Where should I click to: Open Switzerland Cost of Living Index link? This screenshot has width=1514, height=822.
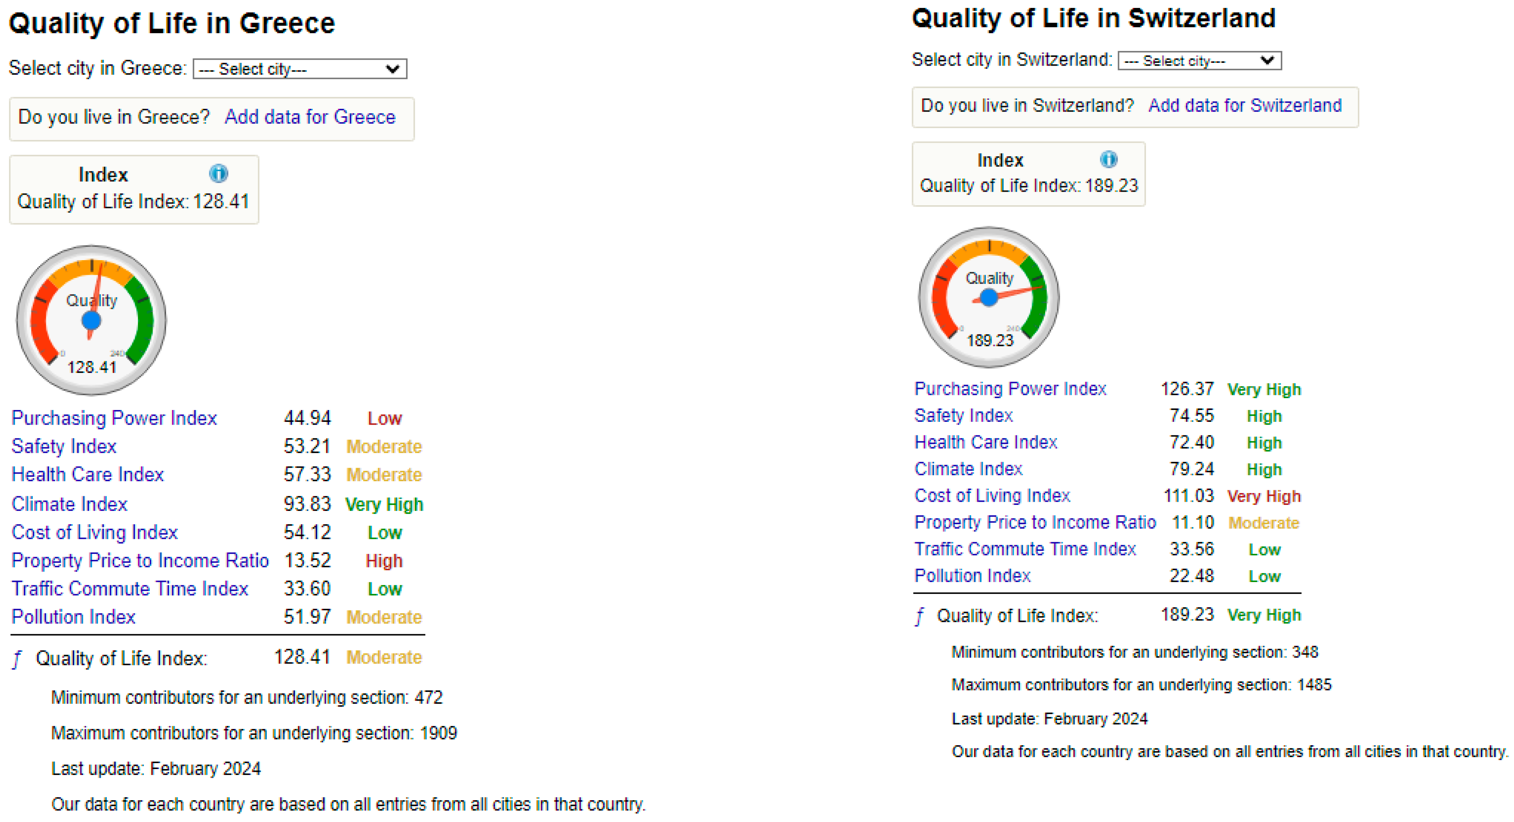point(992,496)
